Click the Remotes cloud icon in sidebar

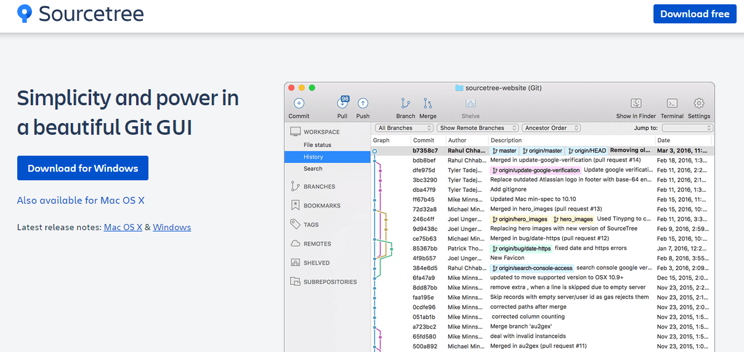295,244
